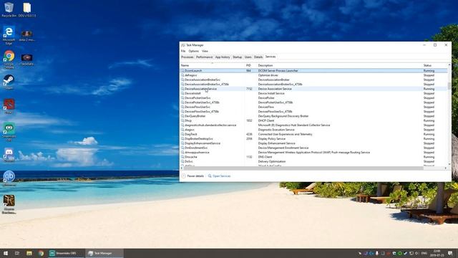Open the Options menu
The image size is (458, 258).
click(x=193, y=51)
